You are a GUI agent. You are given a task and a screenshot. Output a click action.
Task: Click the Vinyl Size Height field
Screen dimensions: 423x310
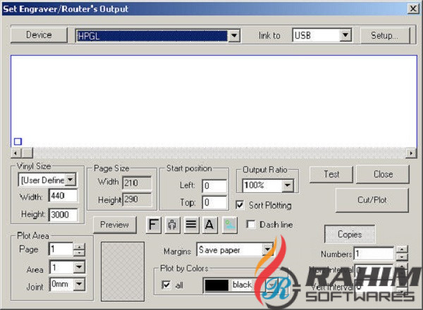[63, 215]
